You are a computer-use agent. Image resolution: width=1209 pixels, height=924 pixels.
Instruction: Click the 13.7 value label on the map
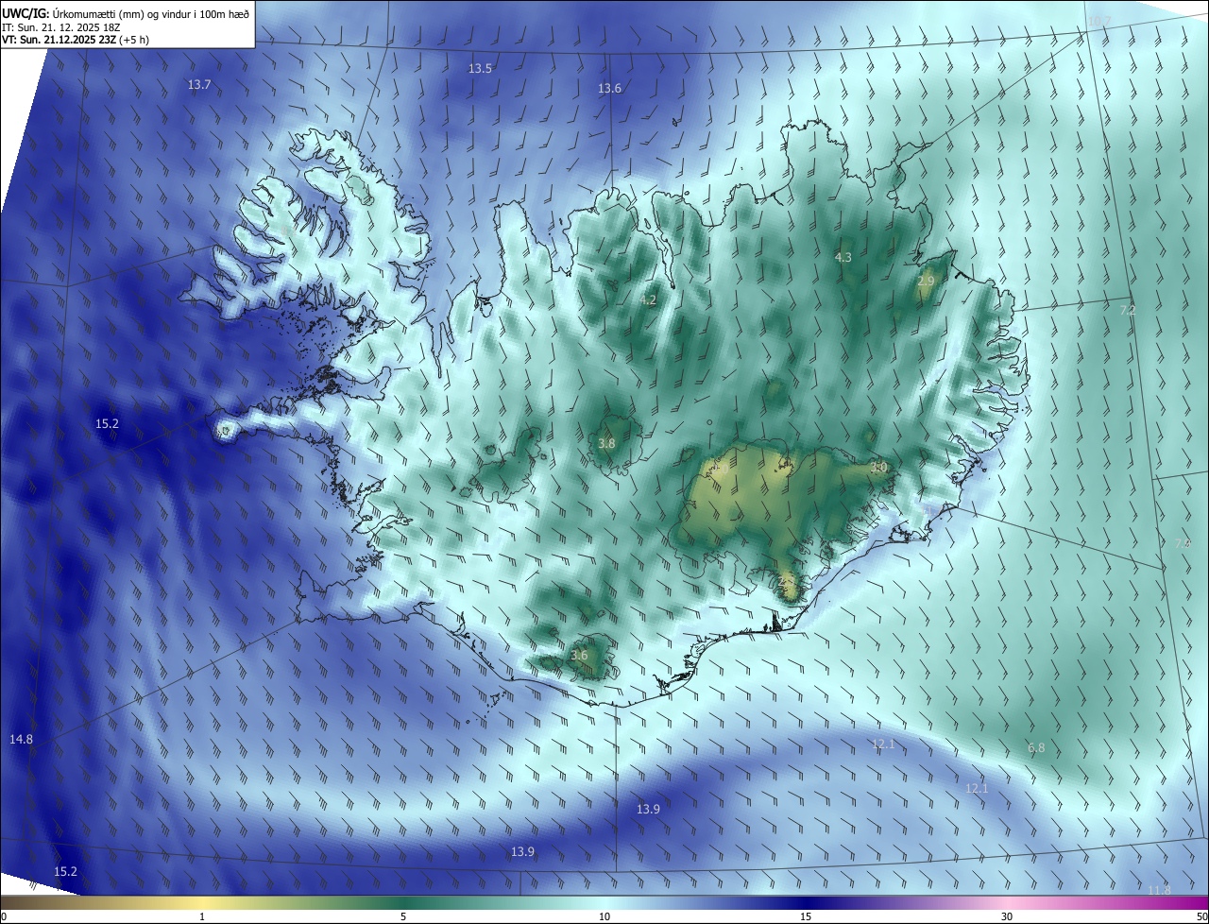point(198,85)
